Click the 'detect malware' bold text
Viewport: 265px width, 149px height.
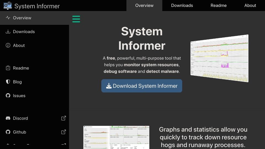pos(162,71)
